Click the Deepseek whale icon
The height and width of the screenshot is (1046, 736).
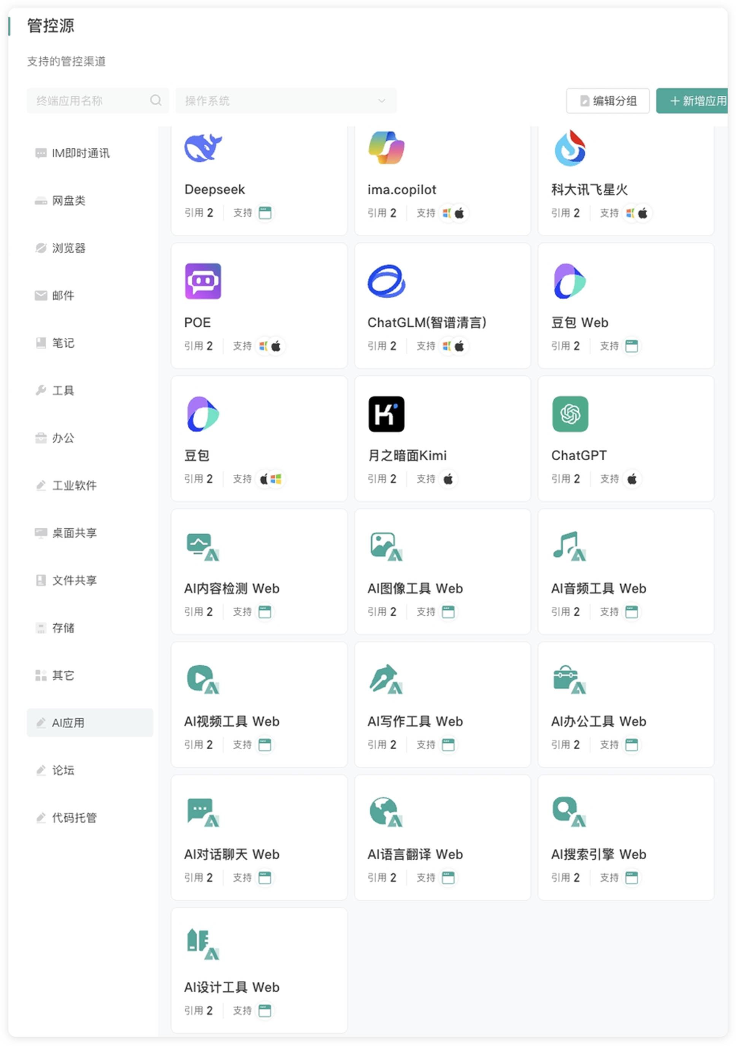[203, 148]
